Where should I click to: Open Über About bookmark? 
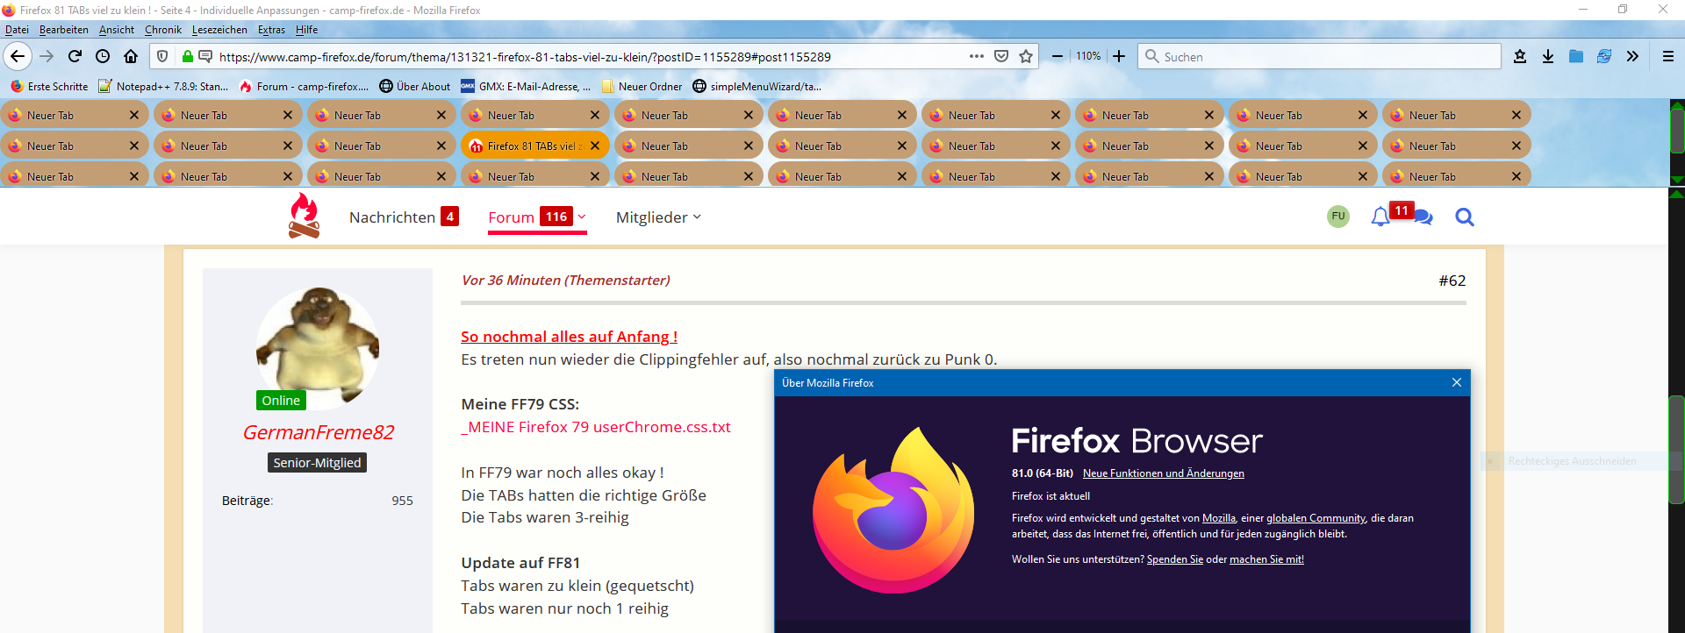click(x=414, y=86)
